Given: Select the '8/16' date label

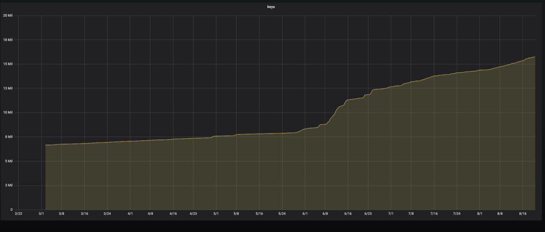Looking at the screenshot, I should (523, 214).
